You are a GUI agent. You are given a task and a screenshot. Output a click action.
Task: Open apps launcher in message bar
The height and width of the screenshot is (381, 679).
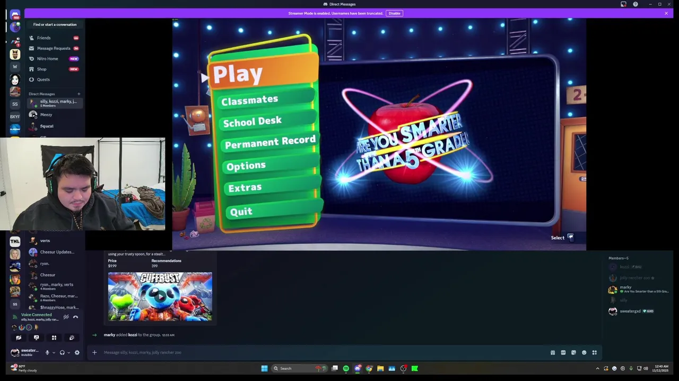click(x=595, y=352)
